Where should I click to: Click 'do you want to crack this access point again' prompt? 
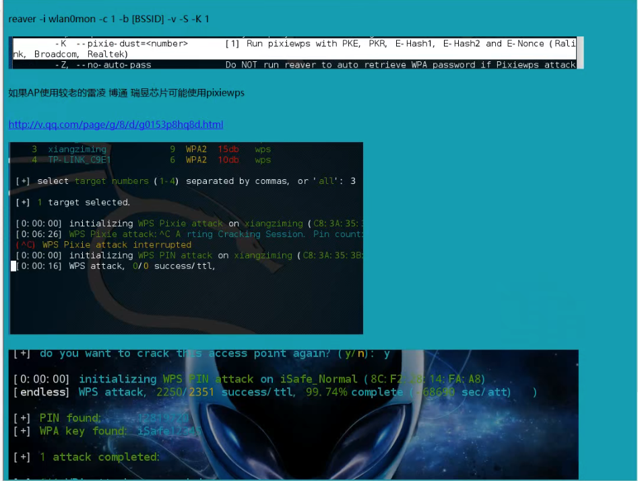(x=201, y=354)
